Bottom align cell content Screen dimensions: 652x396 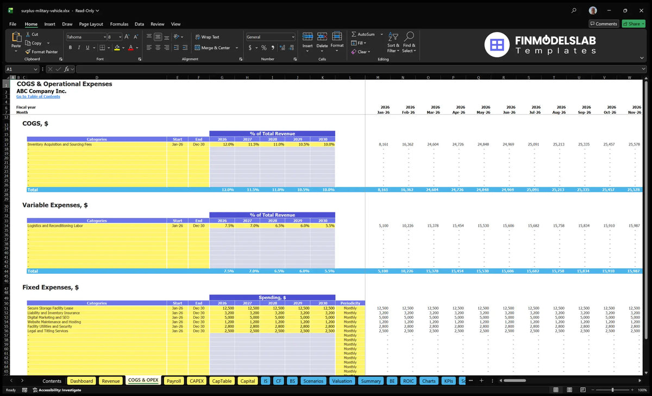click(x=166, y=37)
